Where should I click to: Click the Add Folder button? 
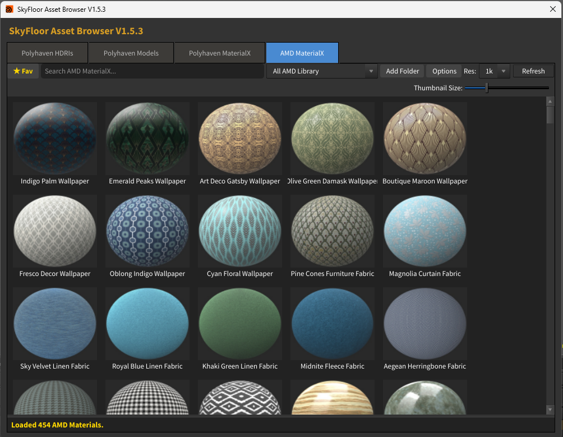tap(402, 71)
